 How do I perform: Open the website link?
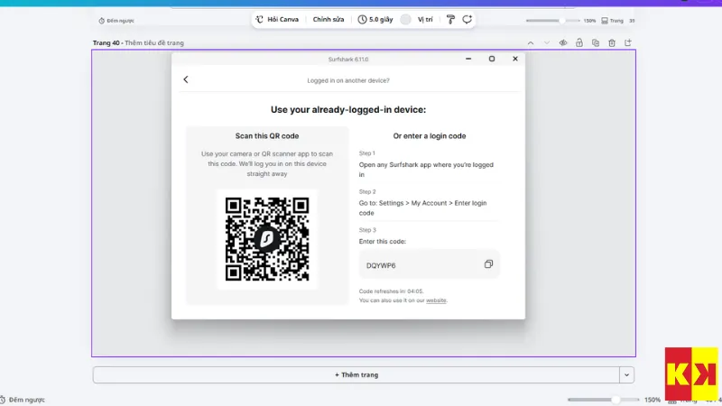(x=436, y=300)
